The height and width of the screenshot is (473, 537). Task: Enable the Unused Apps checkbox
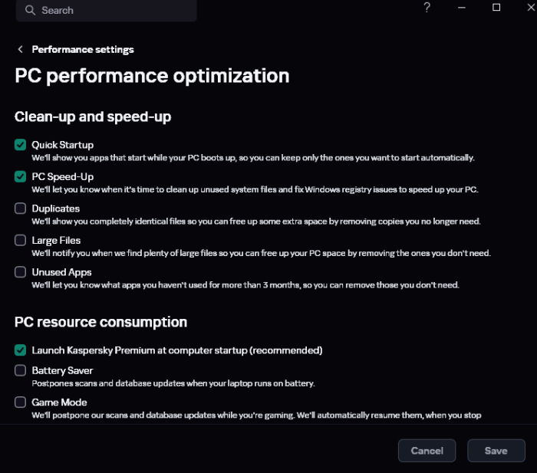tap(20, 272)
